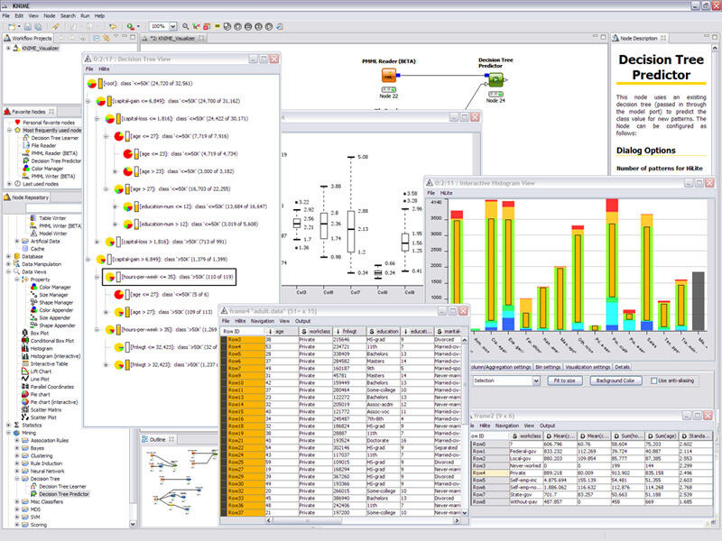Select Box Plot node in repository

coord(40,333)
